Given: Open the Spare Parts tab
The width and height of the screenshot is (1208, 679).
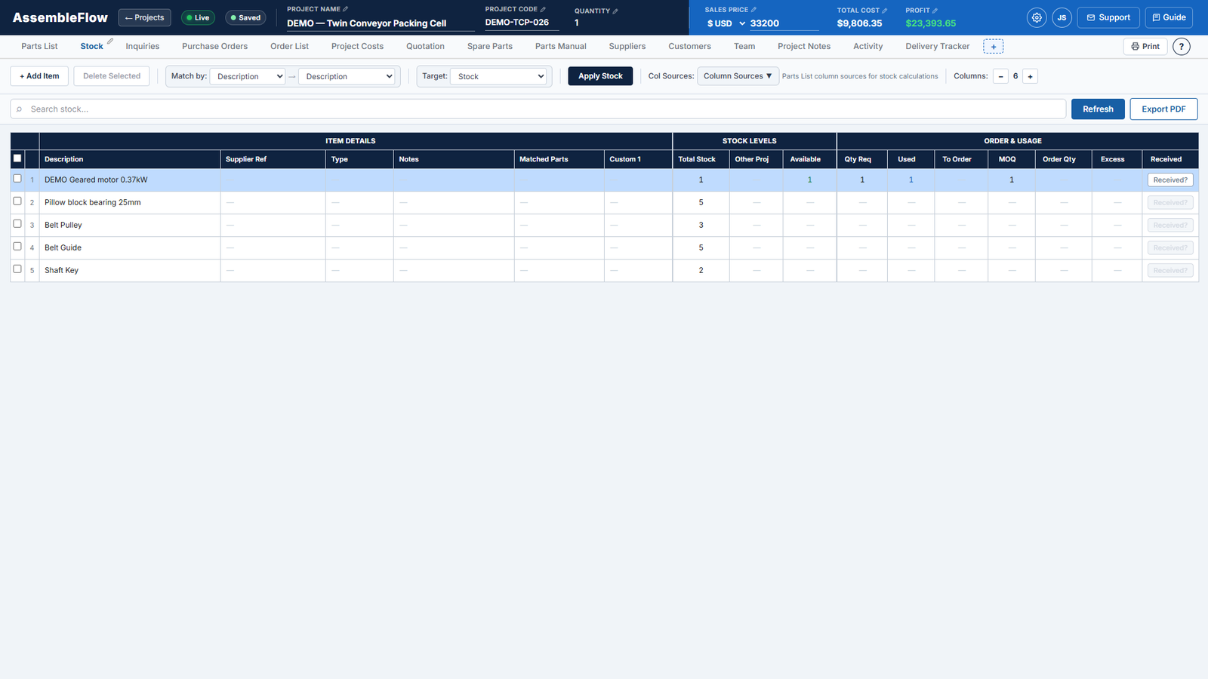Looking at the screenshot, I should click(x=489, y=47).
